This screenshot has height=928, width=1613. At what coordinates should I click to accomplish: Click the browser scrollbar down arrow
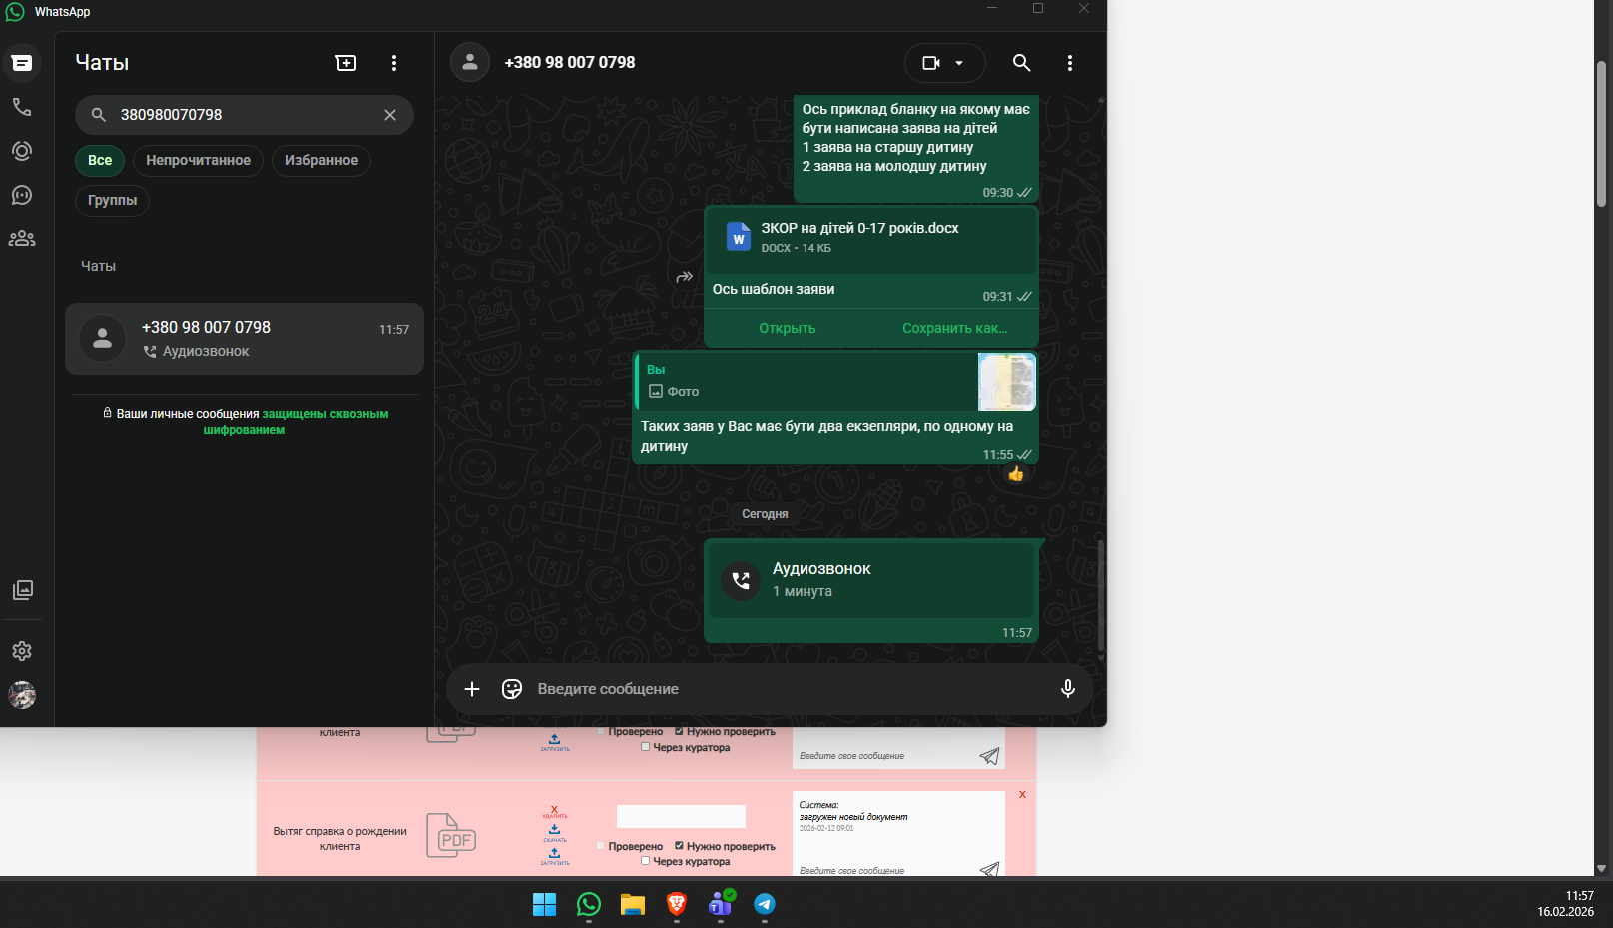[1601, 869]
